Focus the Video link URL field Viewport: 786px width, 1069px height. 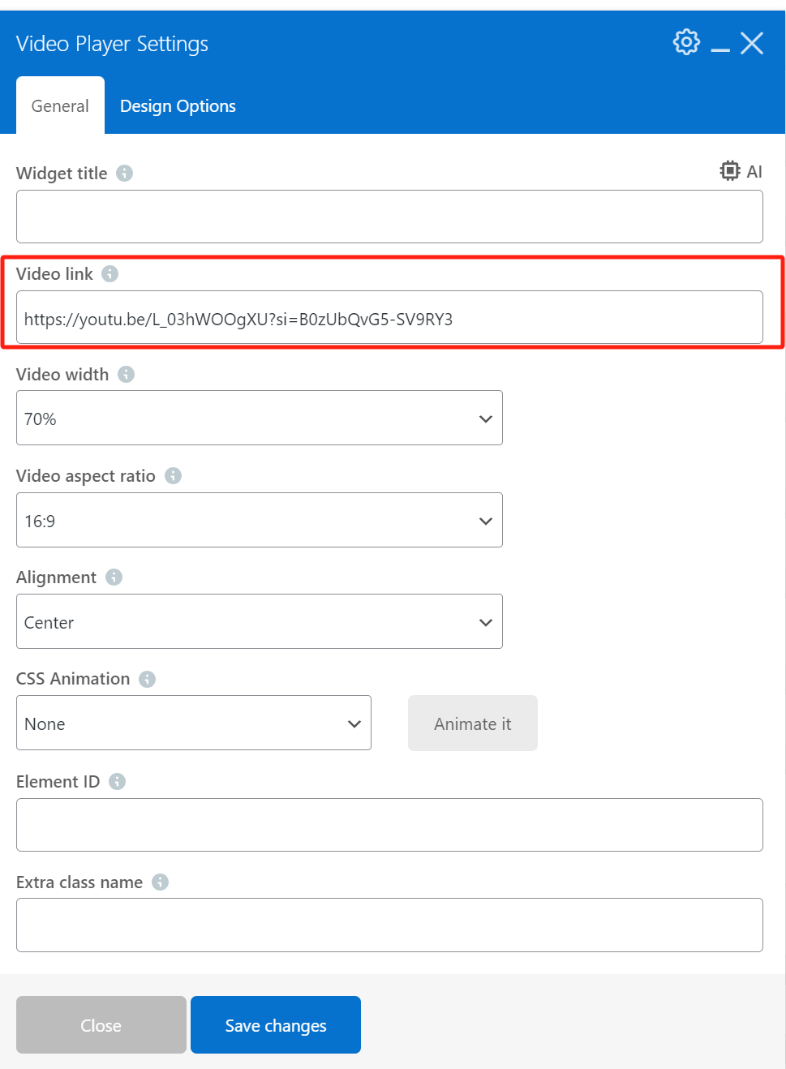click(x=389, y=318)
